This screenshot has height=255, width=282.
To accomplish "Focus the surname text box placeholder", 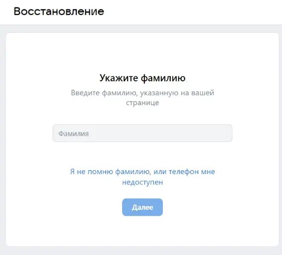I will [73, 133].
